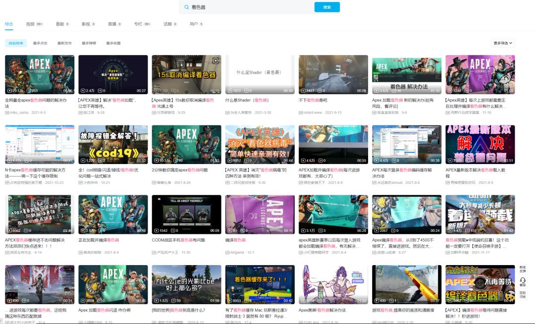Click play-count icon showing 4.4万
Screen dimensions: 535x324
(x=376, y=161)
